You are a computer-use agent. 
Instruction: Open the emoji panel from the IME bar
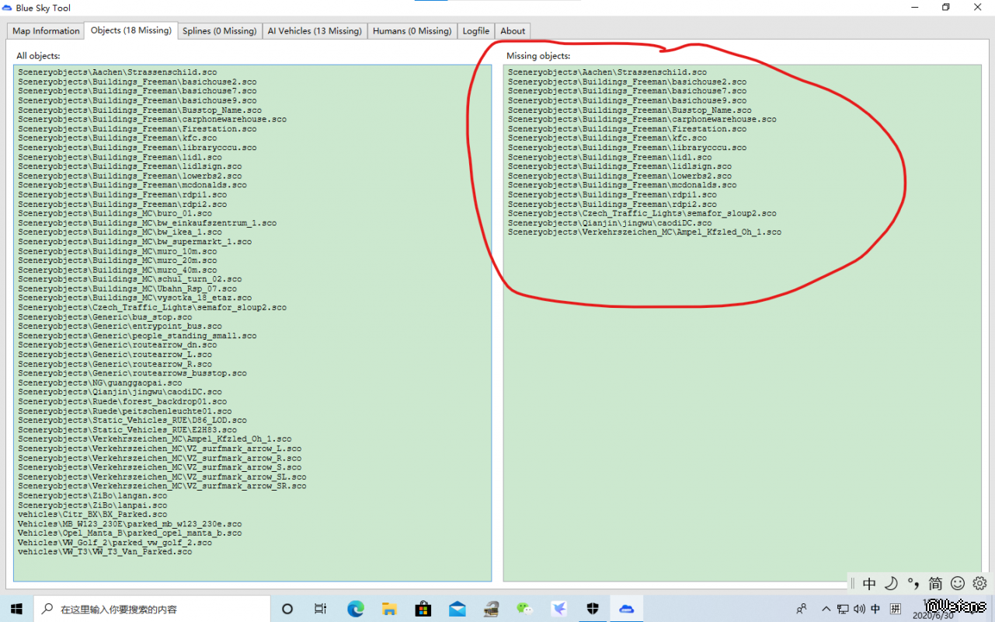point(958,583)
